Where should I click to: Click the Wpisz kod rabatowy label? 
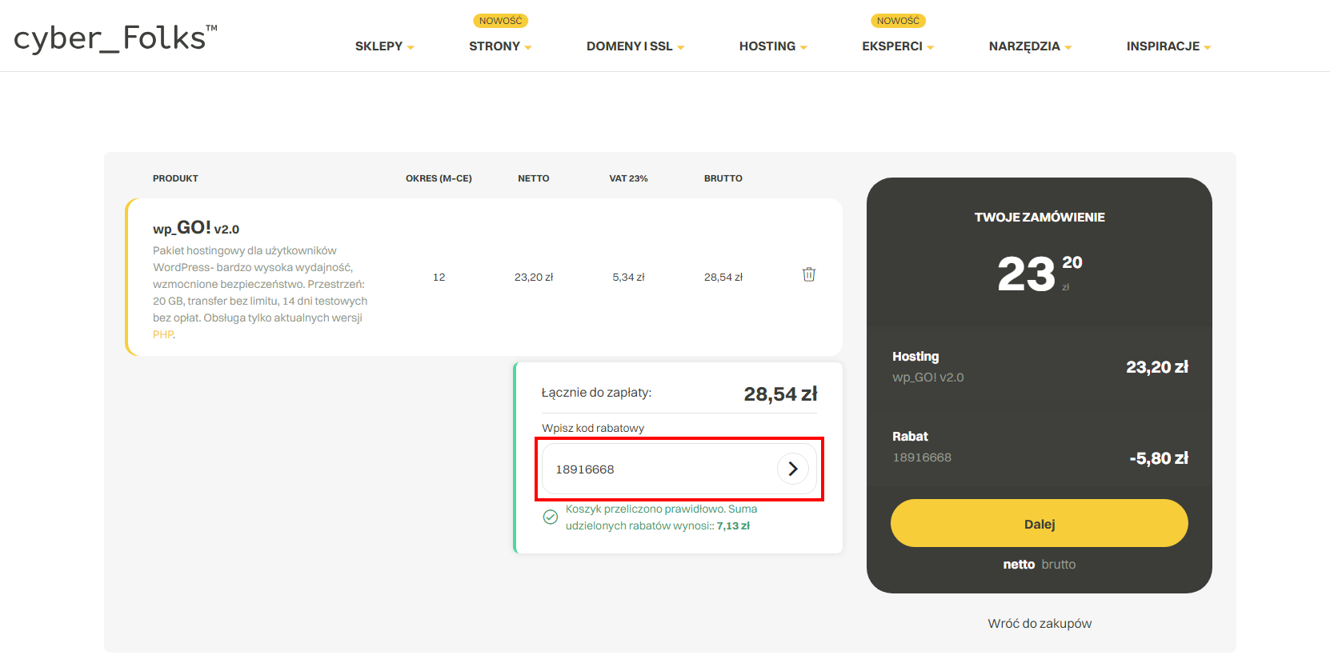pos(593,428)
